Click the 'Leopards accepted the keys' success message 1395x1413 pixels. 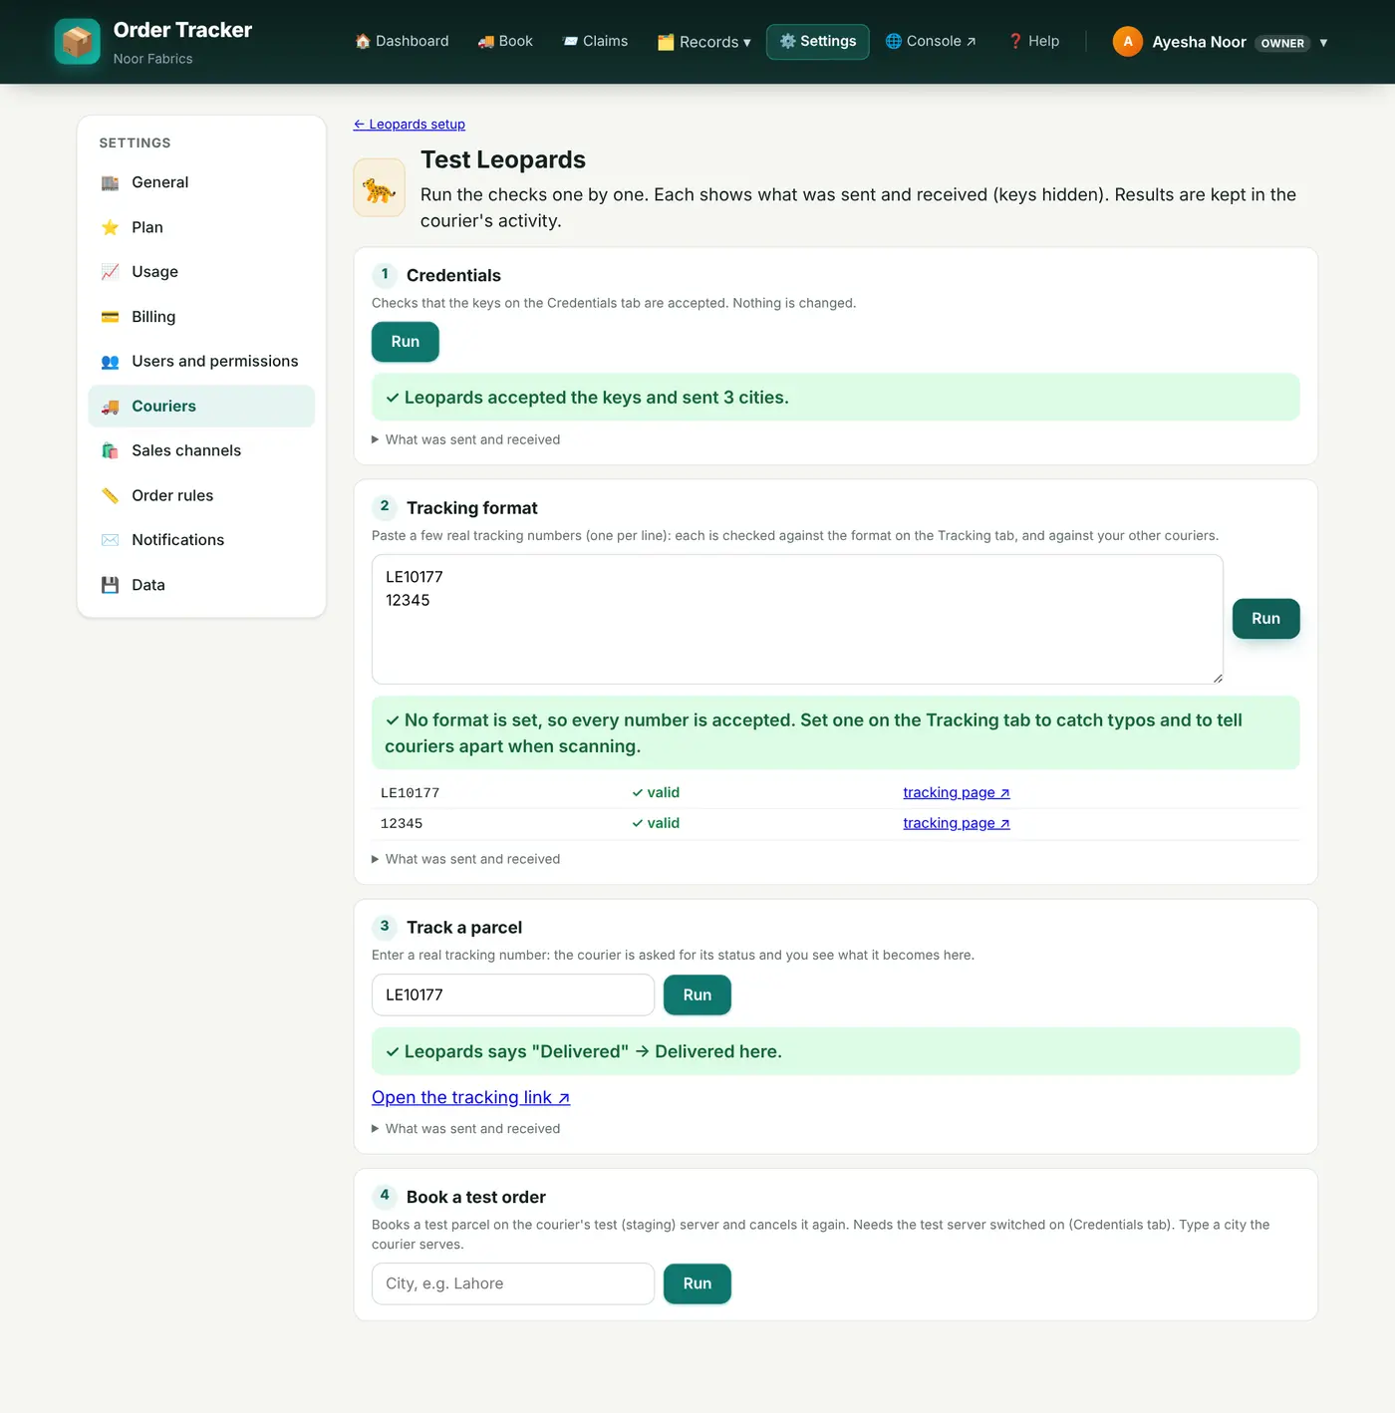[836, 398]
